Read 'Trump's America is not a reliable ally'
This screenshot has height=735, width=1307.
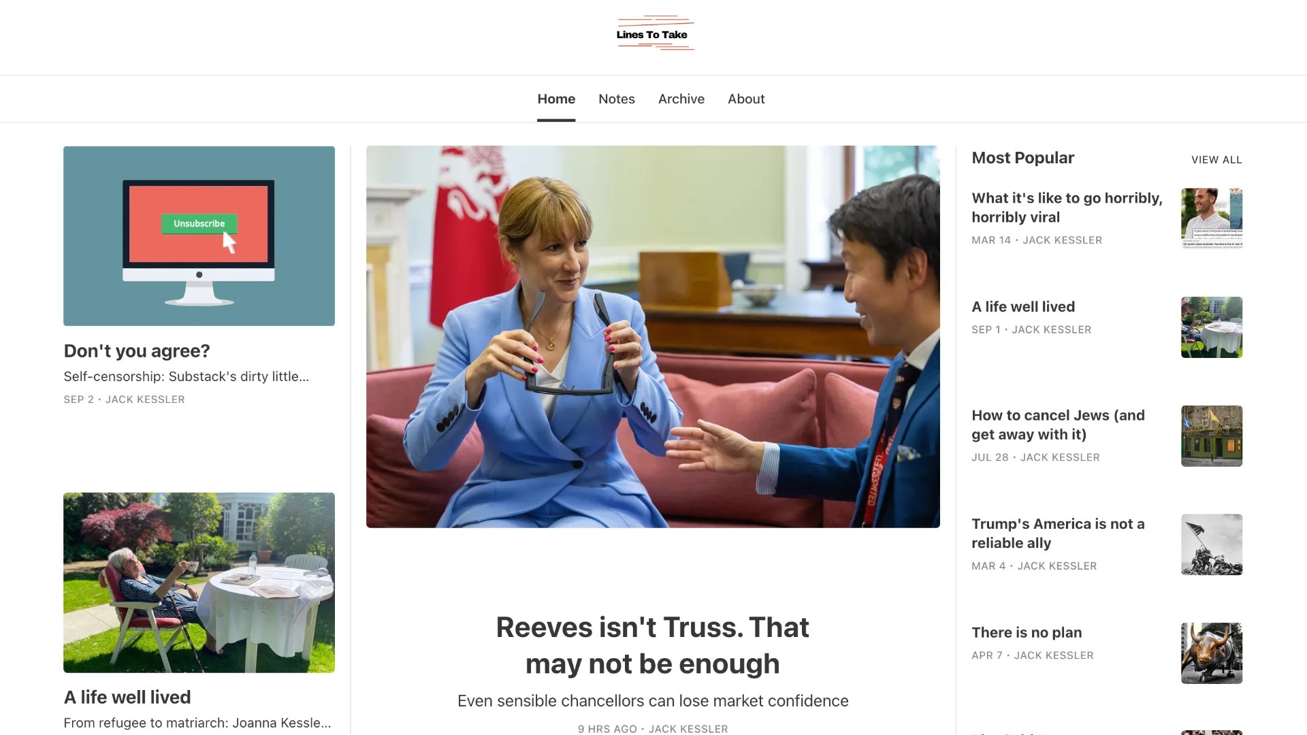click(x=1058, y=534)
